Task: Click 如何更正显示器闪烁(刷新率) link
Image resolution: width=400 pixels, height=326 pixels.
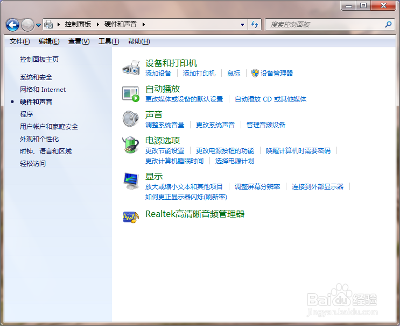Action: (x=186, y=197)
